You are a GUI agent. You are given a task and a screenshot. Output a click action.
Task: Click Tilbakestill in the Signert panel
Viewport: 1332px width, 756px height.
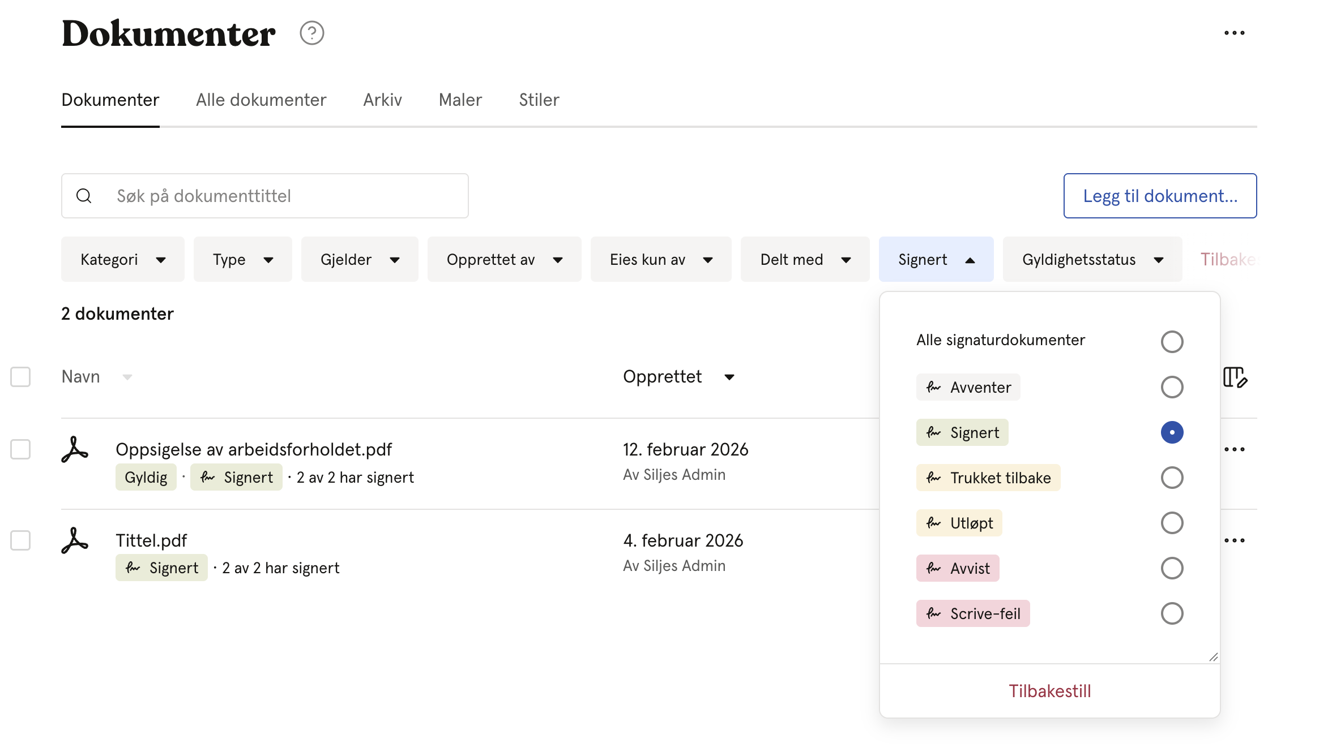tap(1049, 691)
